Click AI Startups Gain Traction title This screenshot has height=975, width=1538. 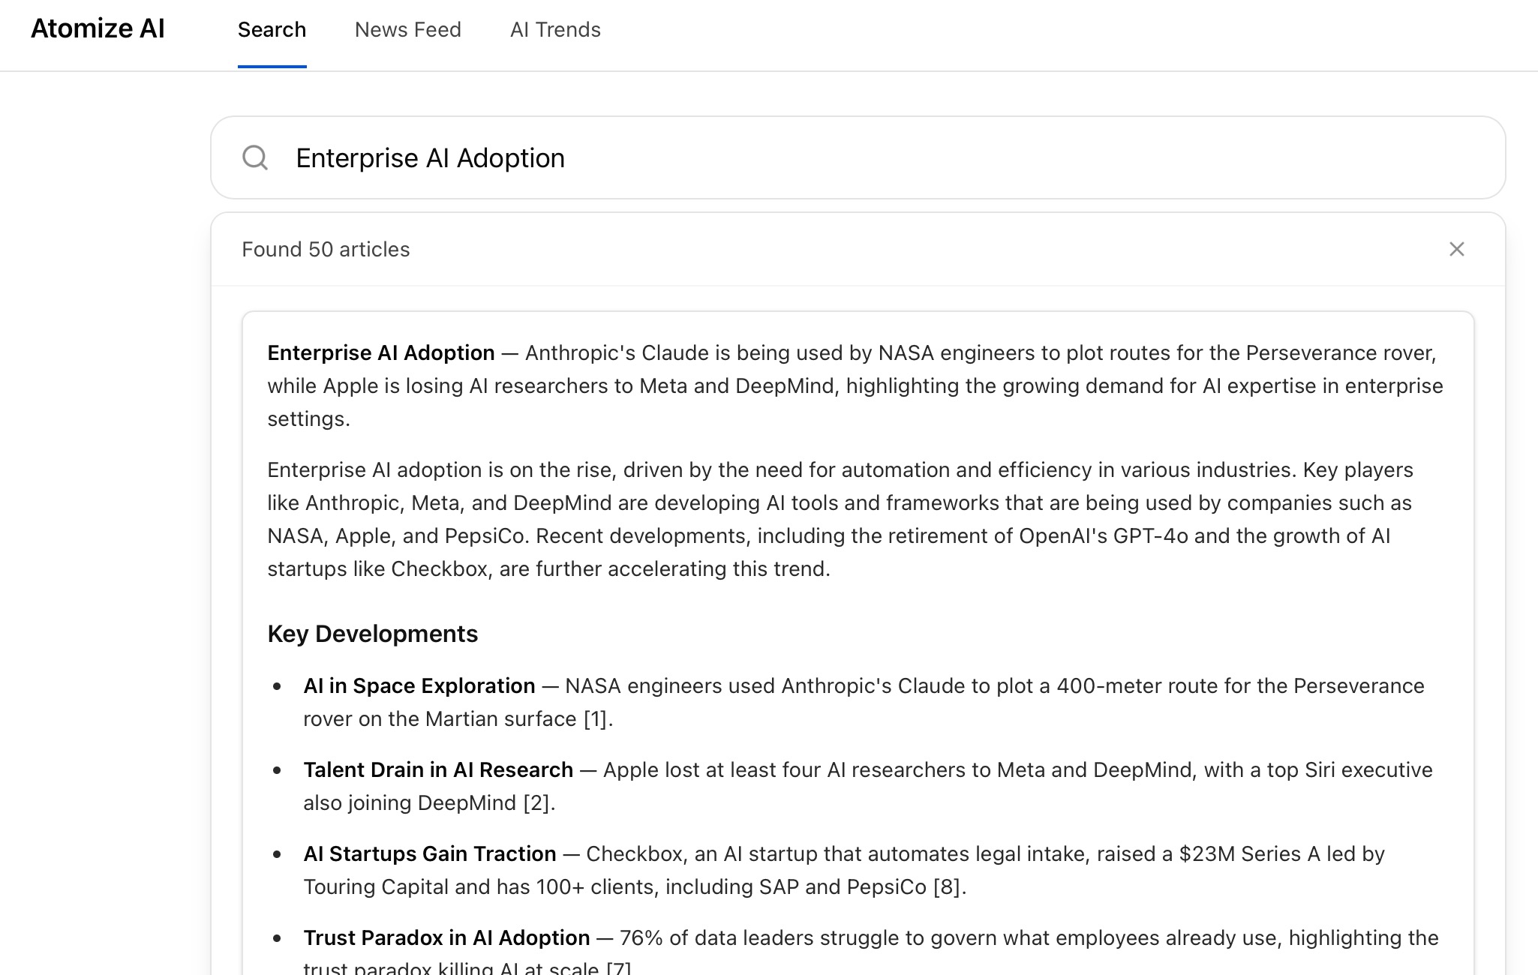(430, 853)
